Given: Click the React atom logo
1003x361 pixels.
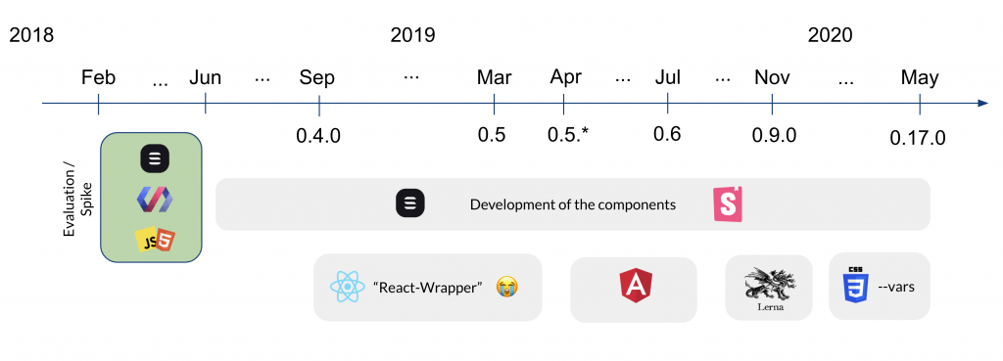Looking at the screenshot, I should (347, 287).
